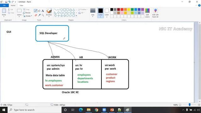This screenshot has width=201, height=113.
Task: Choose the Diamond shape
Action: coord(58,13)
